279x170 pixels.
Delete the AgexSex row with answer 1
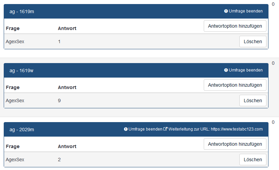coord(253,41)
